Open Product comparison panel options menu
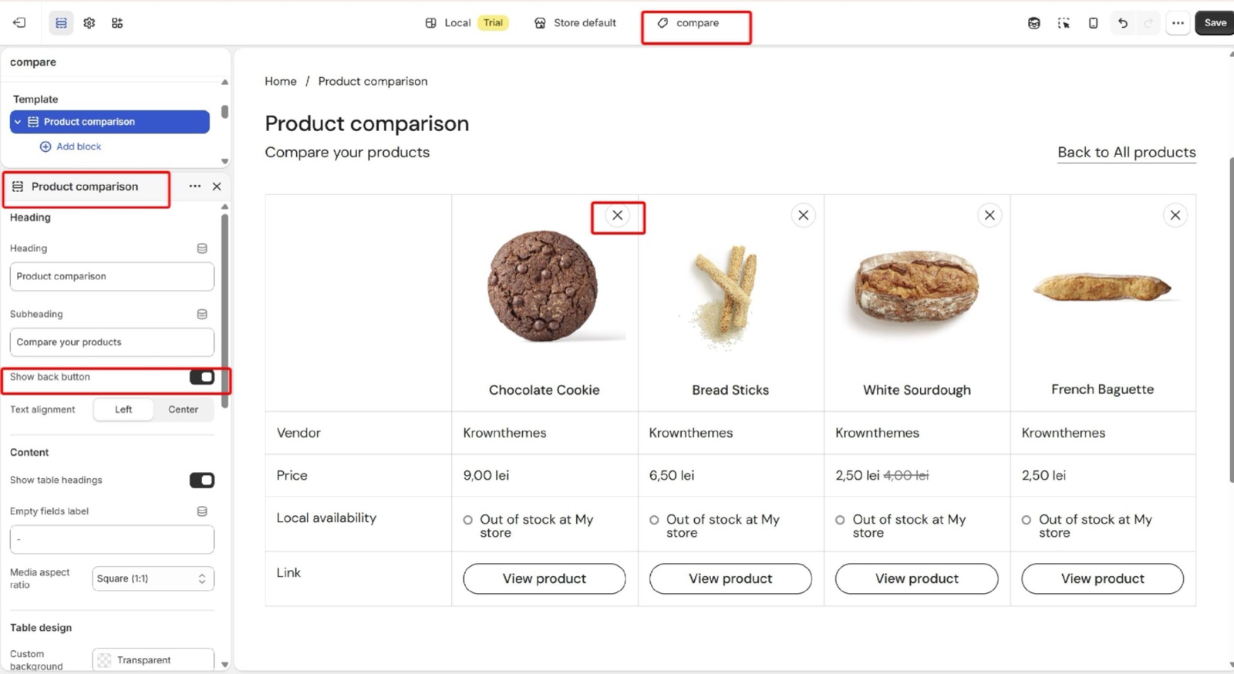The height and width of the screenshot is (674, 1234). (195, 187)
